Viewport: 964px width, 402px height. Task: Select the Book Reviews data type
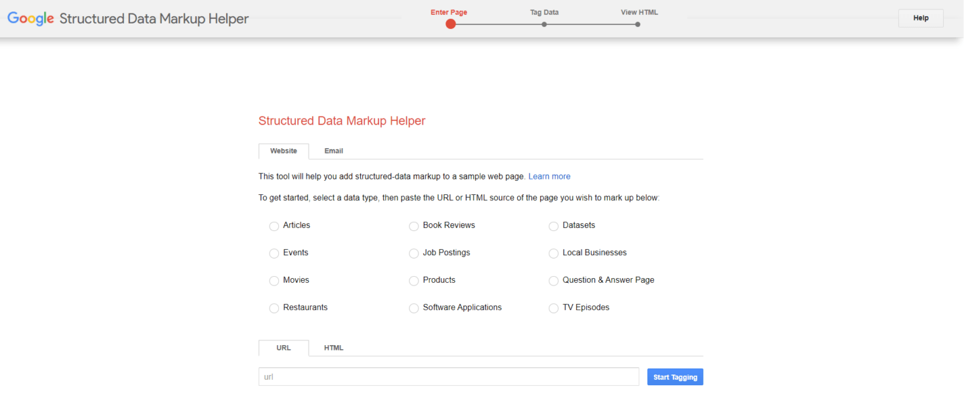pos(413,226)
